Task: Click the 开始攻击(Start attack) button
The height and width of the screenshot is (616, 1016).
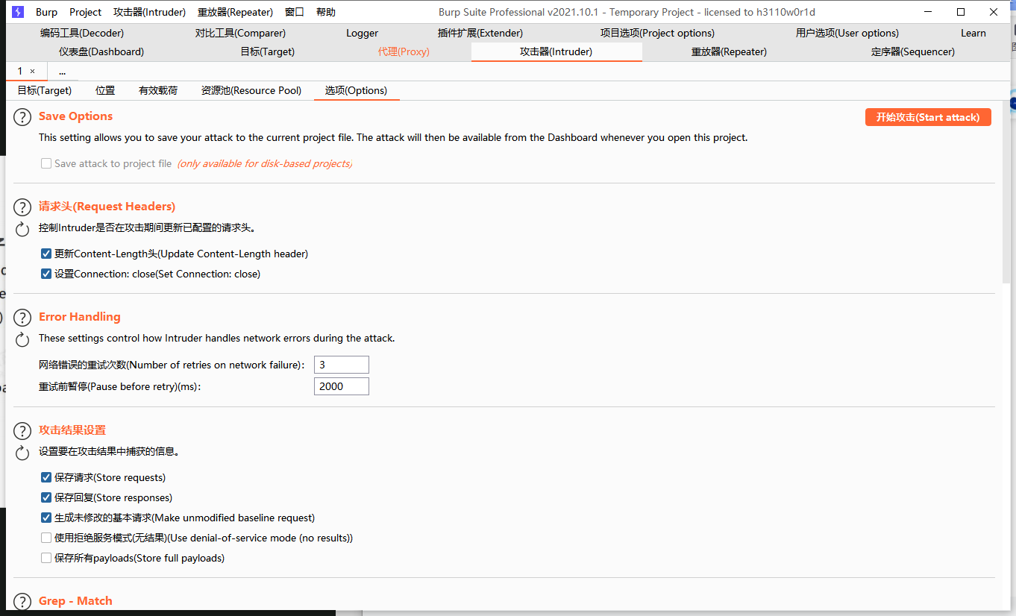Action: pyautogui.click(x=927, y=116)
